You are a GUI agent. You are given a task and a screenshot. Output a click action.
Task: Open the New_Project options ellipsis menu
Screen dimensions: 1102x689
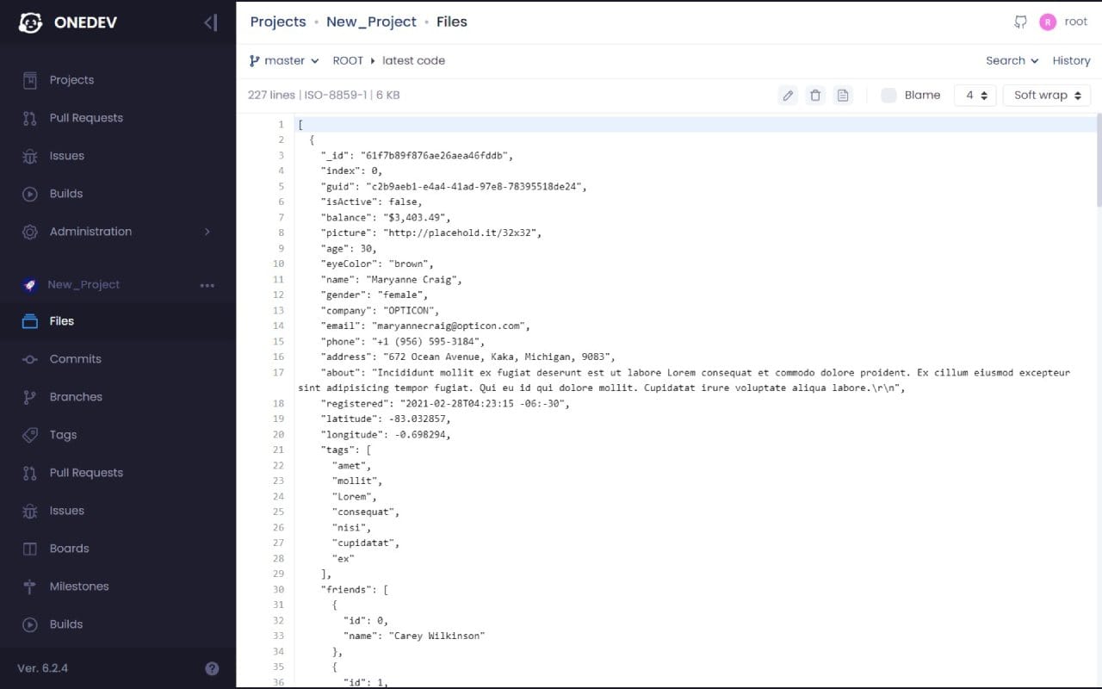point(207,284)
